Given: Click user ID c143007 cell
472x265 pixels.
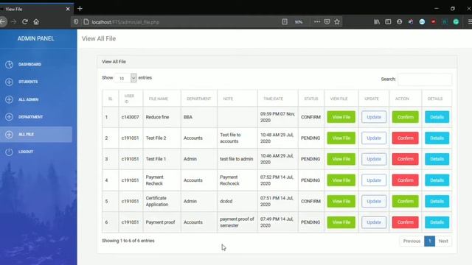Looking at the screenshot, I should pyautogui.click(x=131, y=117).
